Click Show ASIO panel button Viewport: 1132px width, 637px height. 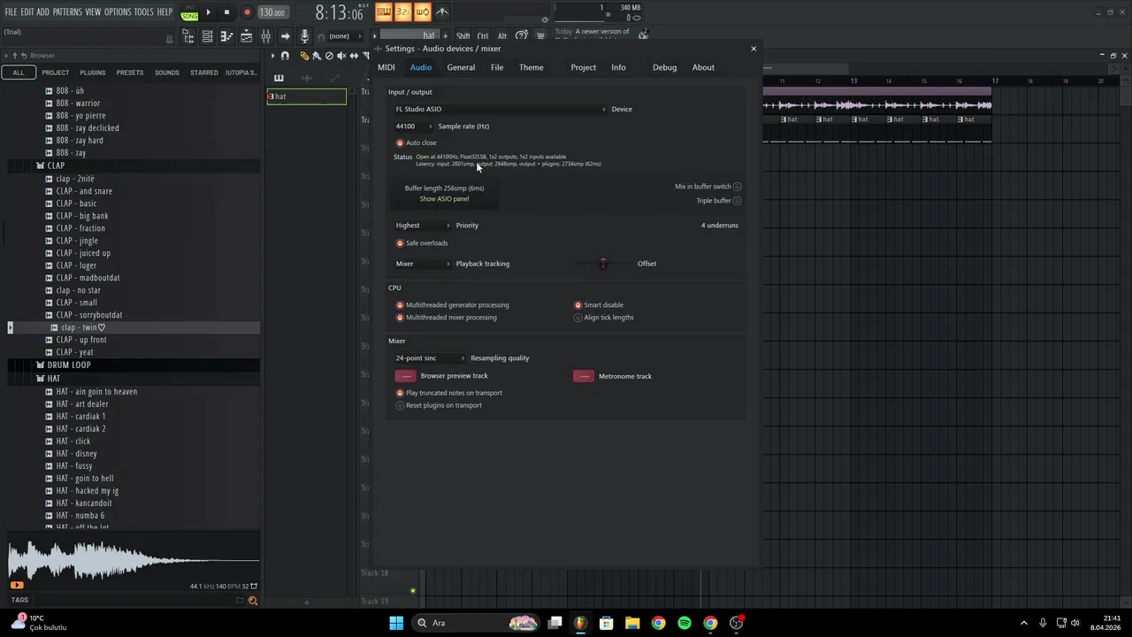(x=444, y=199)
